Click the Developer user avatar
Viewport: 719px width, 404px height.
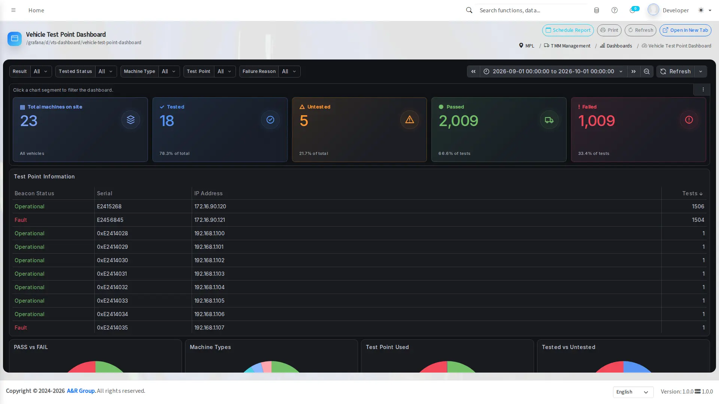653,10
